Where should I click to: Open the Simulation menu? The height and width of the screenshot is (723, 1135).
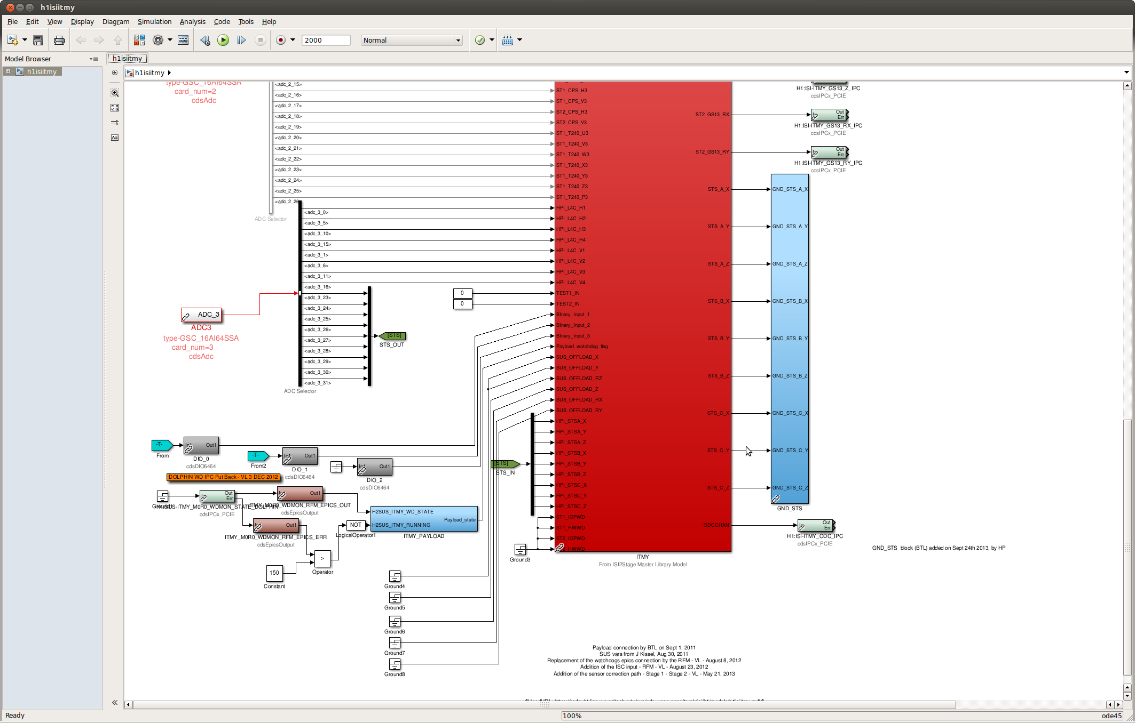154,21
